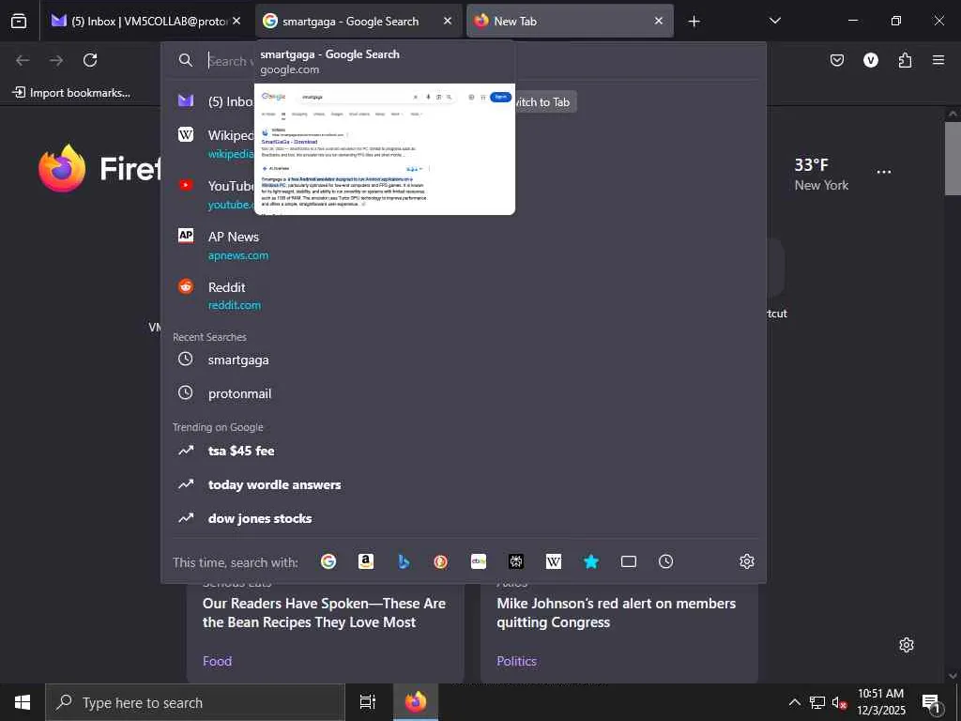Search with Wikipedia engine icon
This screenshot has height=721, width=961.
[x=554, y=561]
